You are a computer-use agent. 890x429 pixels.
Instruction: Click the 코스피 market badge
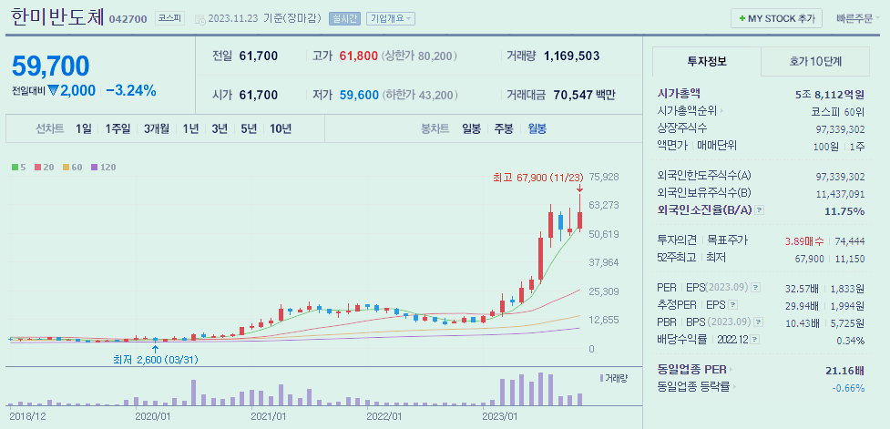pos(169,18)
